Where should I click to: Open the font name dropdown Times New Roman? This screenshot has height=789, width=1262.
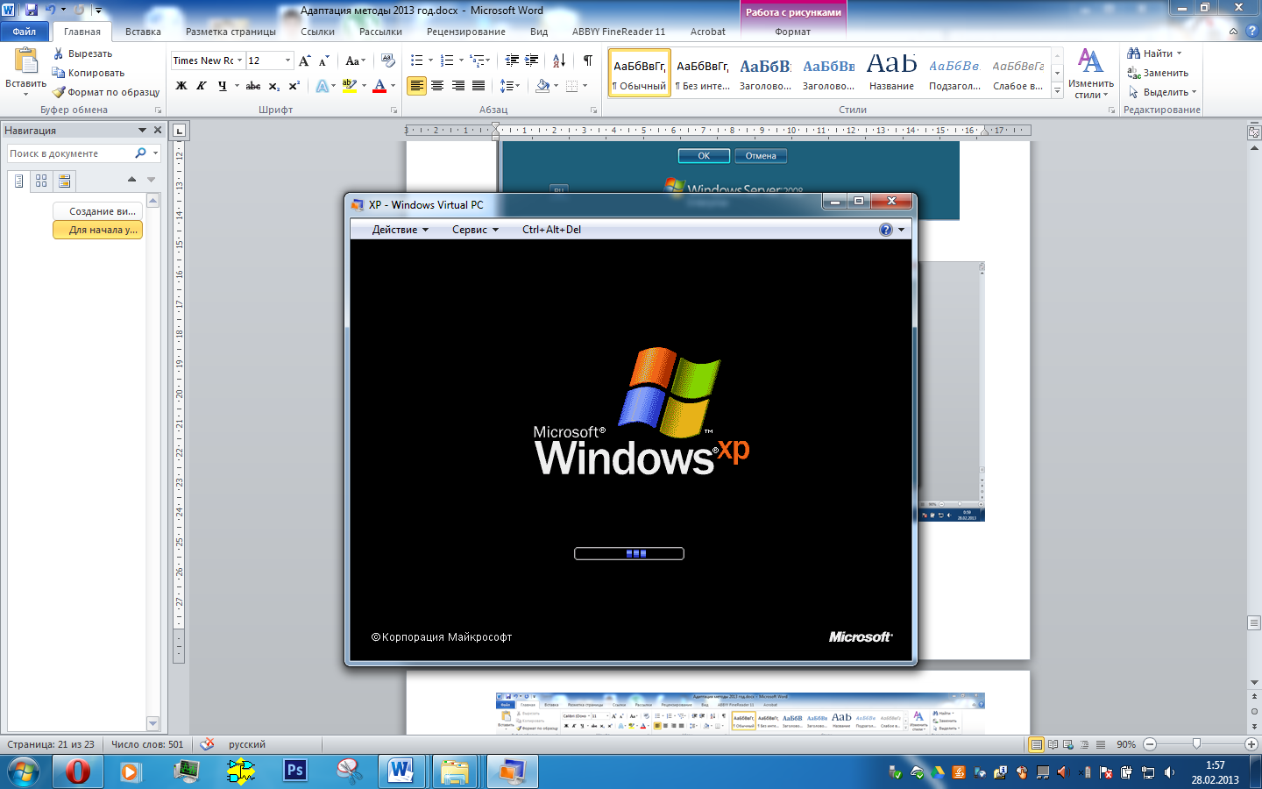click(x=239, y=60)
